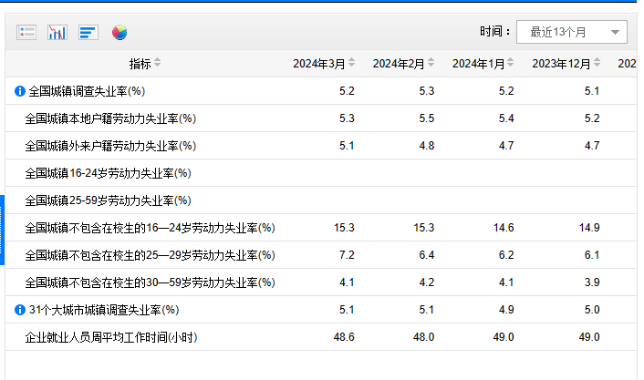The width and height of the screenshot is (644, 380).
Task: Sort the 2024年2月 column
Action: tap(431, 63)
